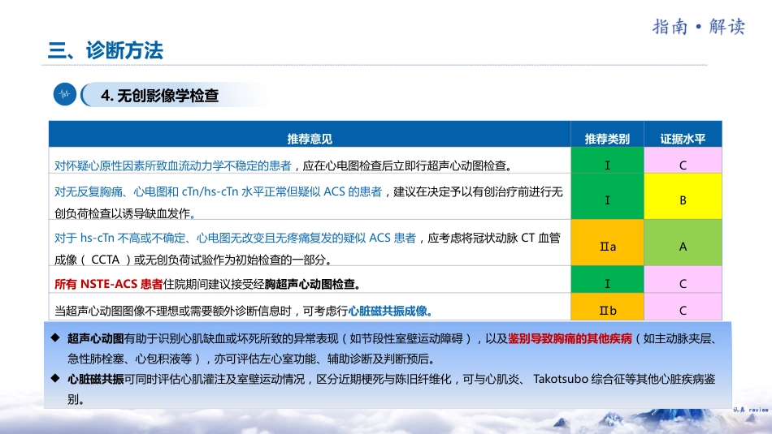The height and width of the screenshot is (434, 772).
Task: Select the red phrase 鉴别导致胸痛的其他疾病
Action: tap(570, 338)
